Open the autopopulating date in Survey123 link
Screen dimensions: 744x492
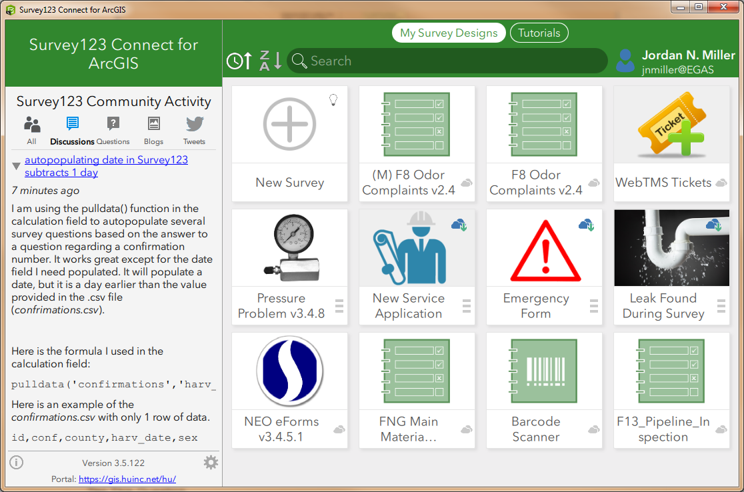(106, 166)
